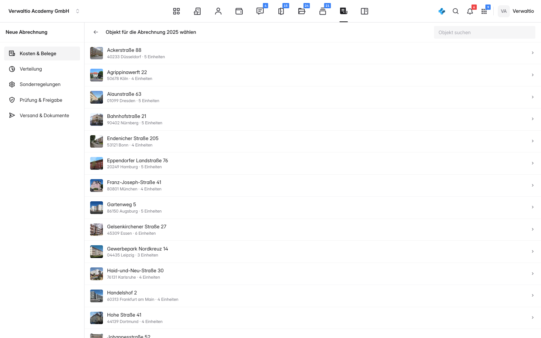Open the buildings icon in top navigation
The image size is (541, 338).
[197, 11]
